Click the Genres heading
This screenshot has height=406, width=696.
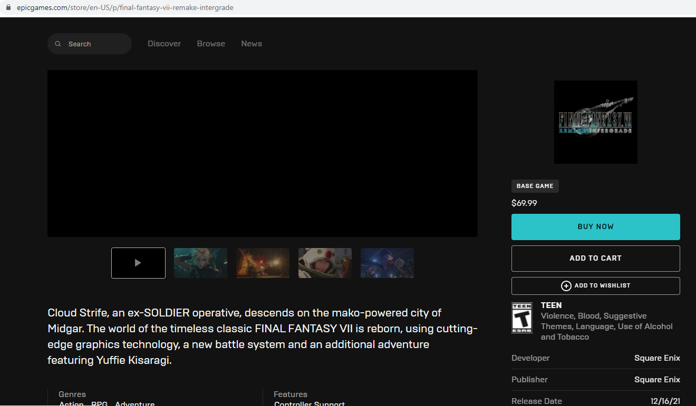click(72, 394)
